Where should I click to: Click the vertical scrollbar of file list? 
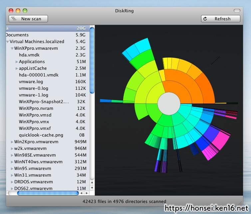(92, 60)
